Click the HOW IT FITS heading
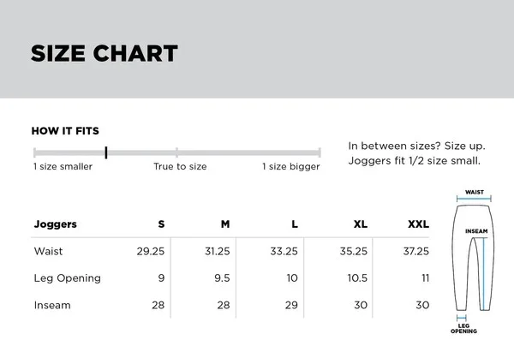Image resolution: width=514 pixels, height=352 pixels. pyautogui.click(x=65, y=131)
